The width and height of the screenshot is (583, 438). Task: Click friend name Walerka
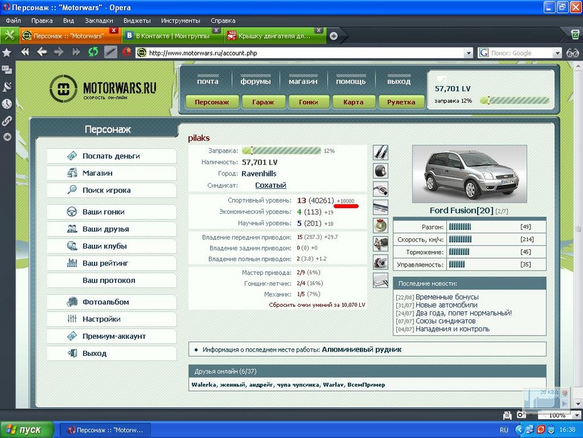pyautogui.click(x=203, y=385)
